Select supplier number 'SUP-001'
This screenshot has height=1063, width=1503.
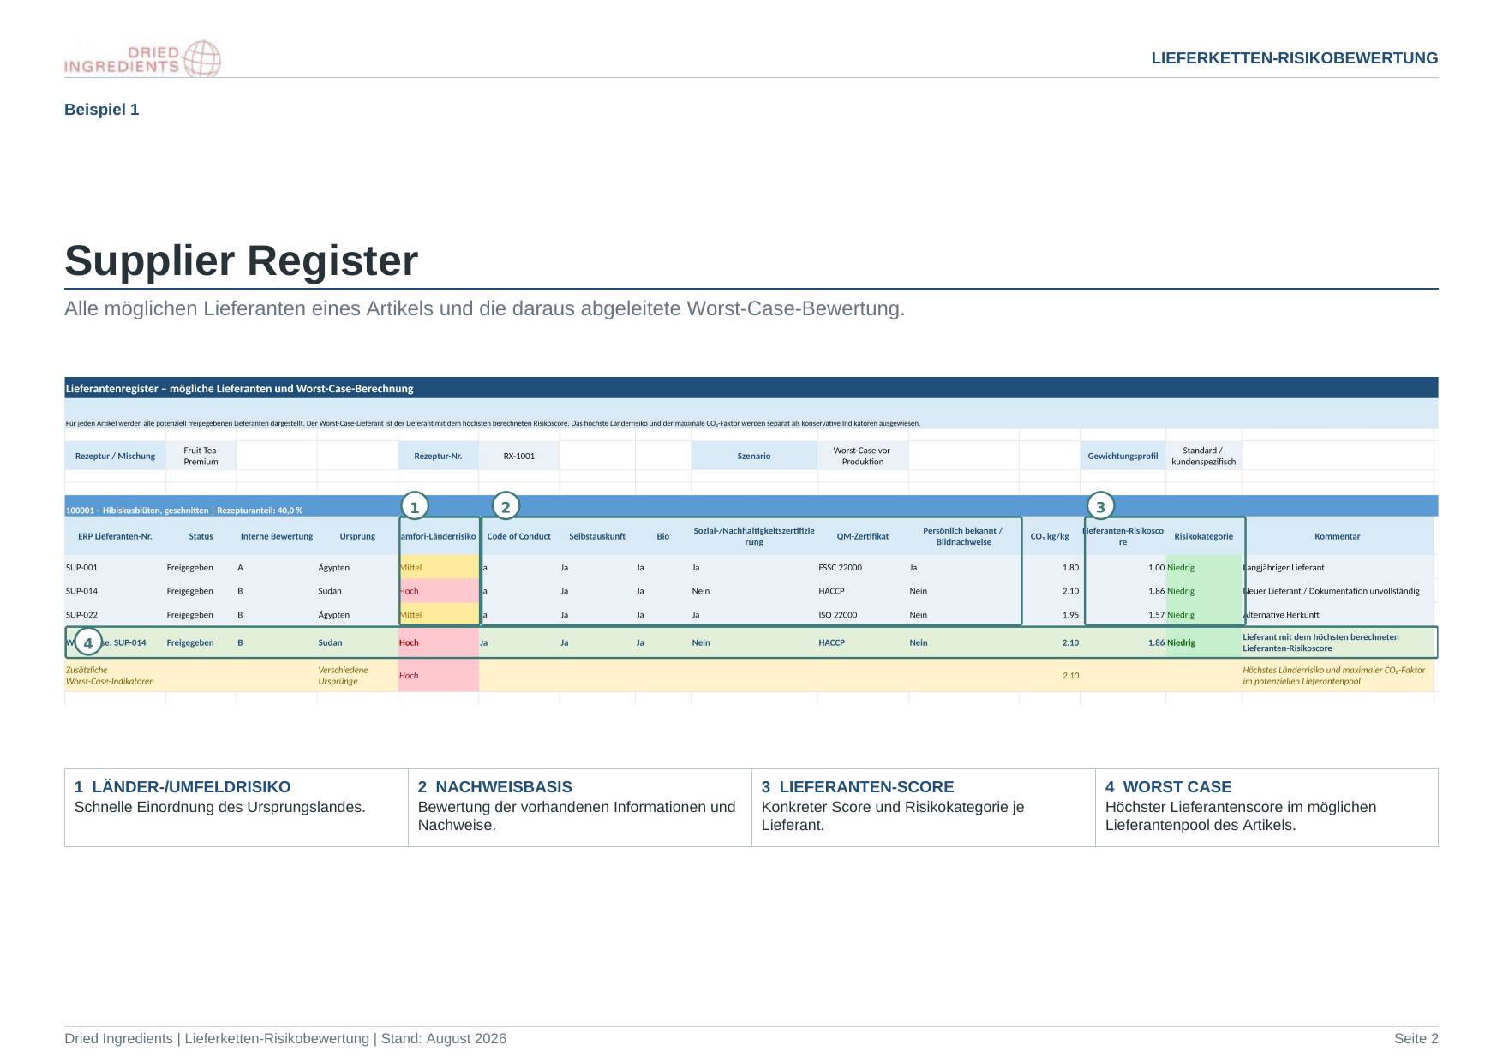(82, 568)
